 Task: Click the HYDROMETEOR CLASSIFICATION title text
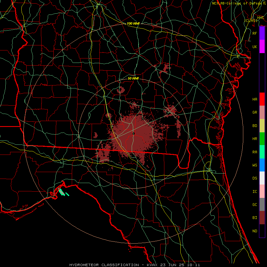(x=104, y=265)
